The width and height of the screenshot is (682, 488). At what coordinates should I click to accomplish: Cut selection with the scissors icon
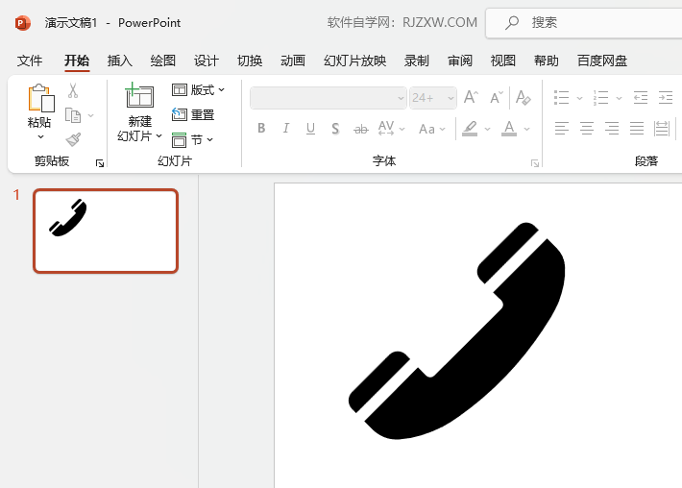point(73,90)
